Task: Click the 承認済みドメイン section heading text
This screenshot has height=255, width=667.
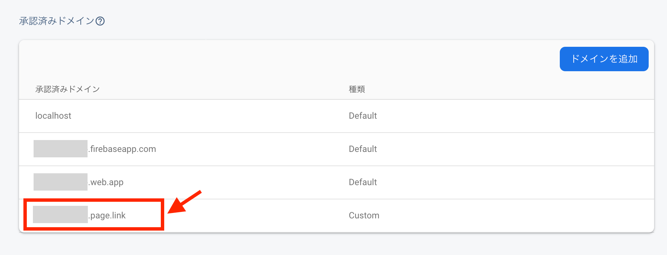Action: tap(56, 21)
